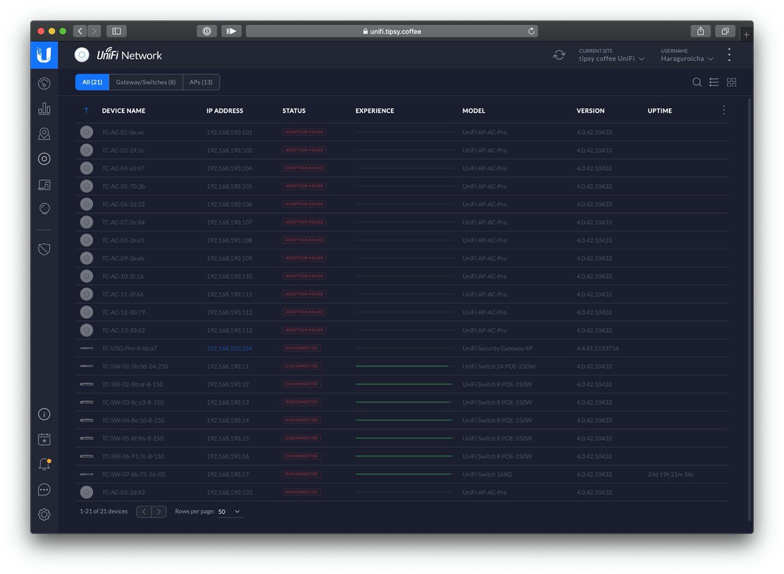Screen dimensions: 784x574
Task: Sort by the Uptime column header
Action: (x=660, y=111)
